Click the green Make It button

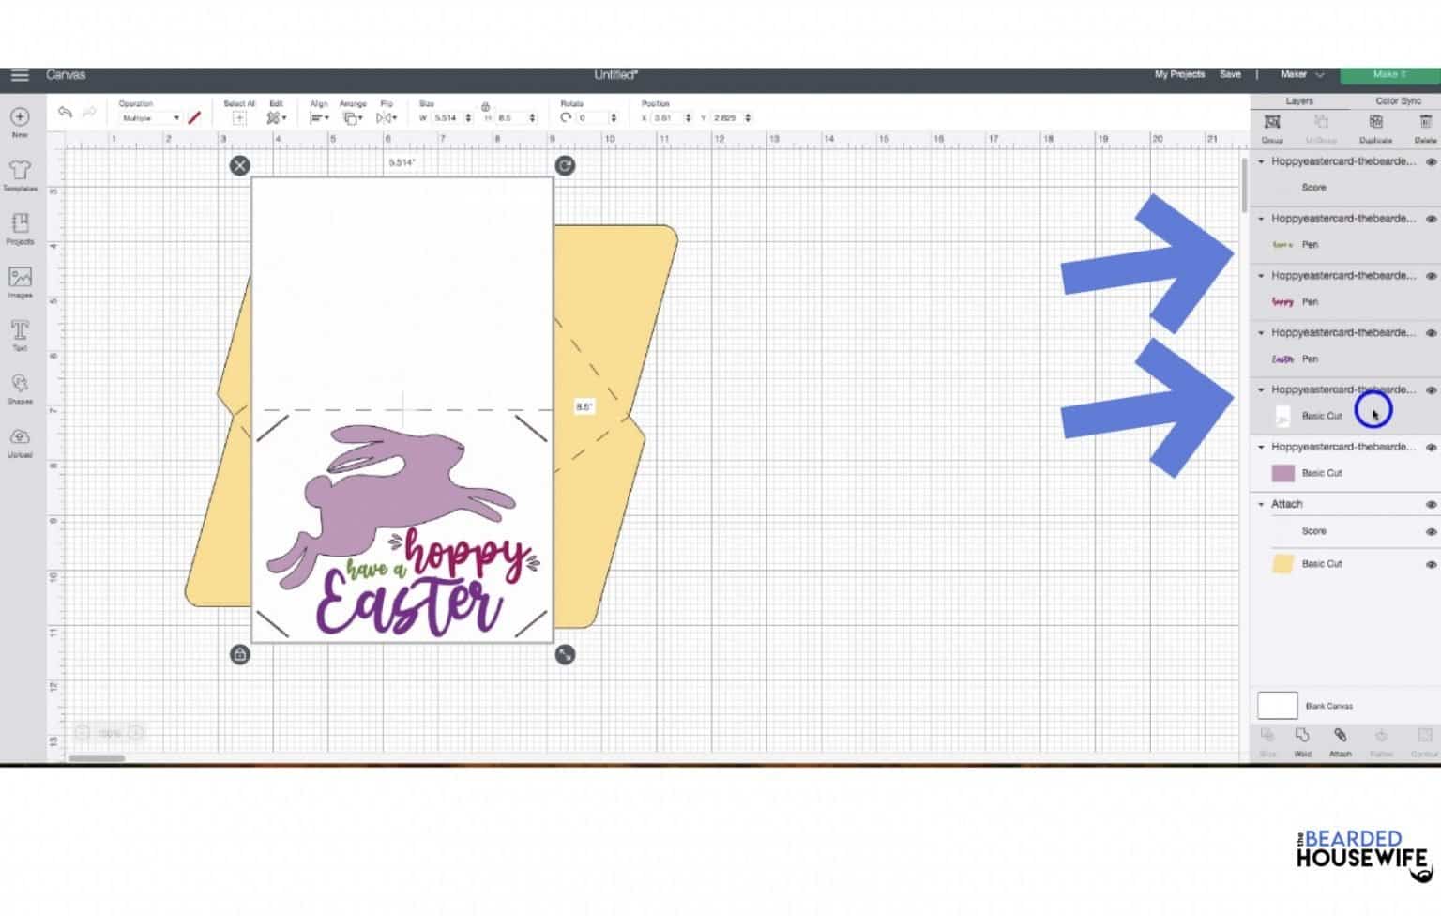coord(1389,74)
